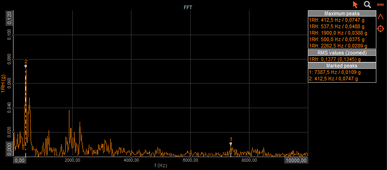Screen dimensions: 387x170
Task: Click the 0,080 y-axis tick label
Action: click(x=9, y=59)
